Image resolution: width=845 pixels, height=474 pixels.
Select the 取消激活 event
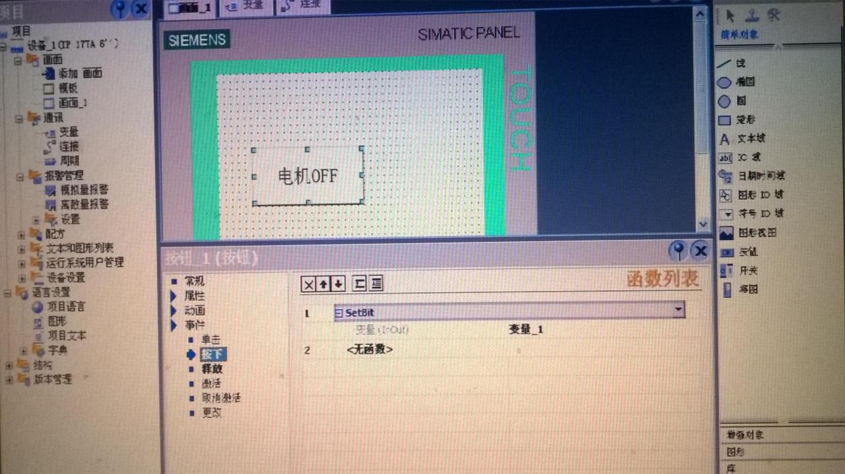221,398
